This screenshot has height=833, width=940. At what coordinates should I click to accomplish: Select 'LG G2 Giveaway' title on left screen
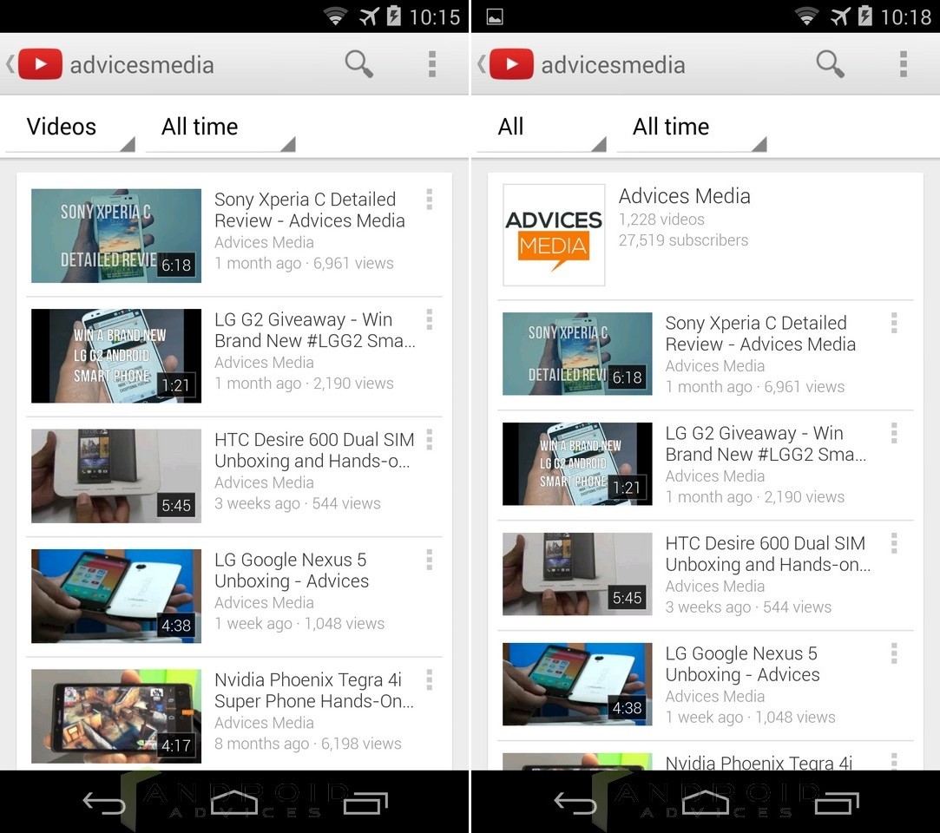pyautogui.click(x=315, y=331)
